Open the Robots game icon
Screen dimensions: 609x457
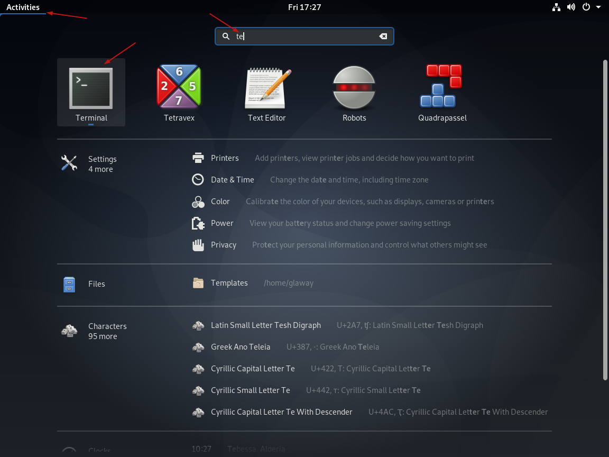(354, 87)
